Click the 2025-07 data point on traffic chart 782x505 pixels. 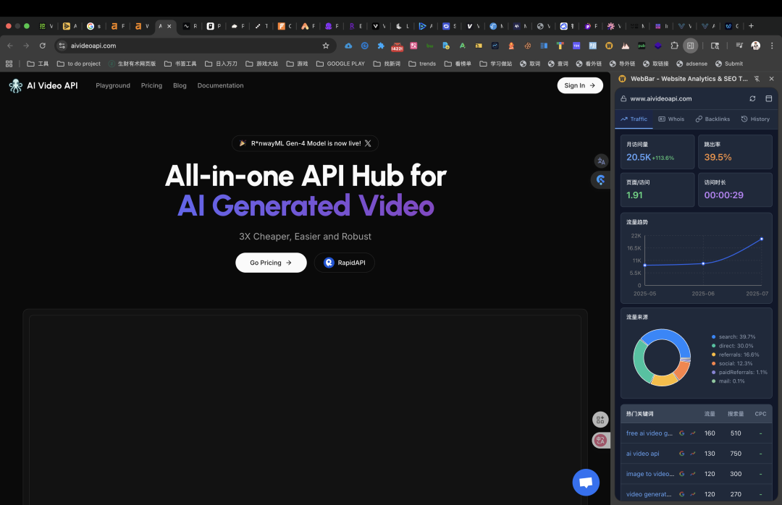[x=762, y=239]
